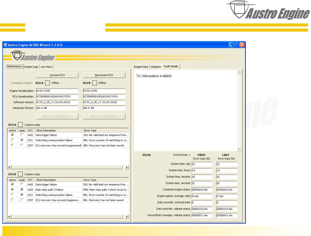Switch to the Engine Data tab
Viewport: 311px width, 236px height.
pyautogui.click(x=141, y=67)
